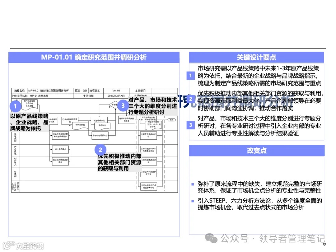This screenshot has width=336, height=252.
Task: Click the 生效日期 cell showing 201X年X月X日
Action: pyautogui.click(x=116, y=96)
